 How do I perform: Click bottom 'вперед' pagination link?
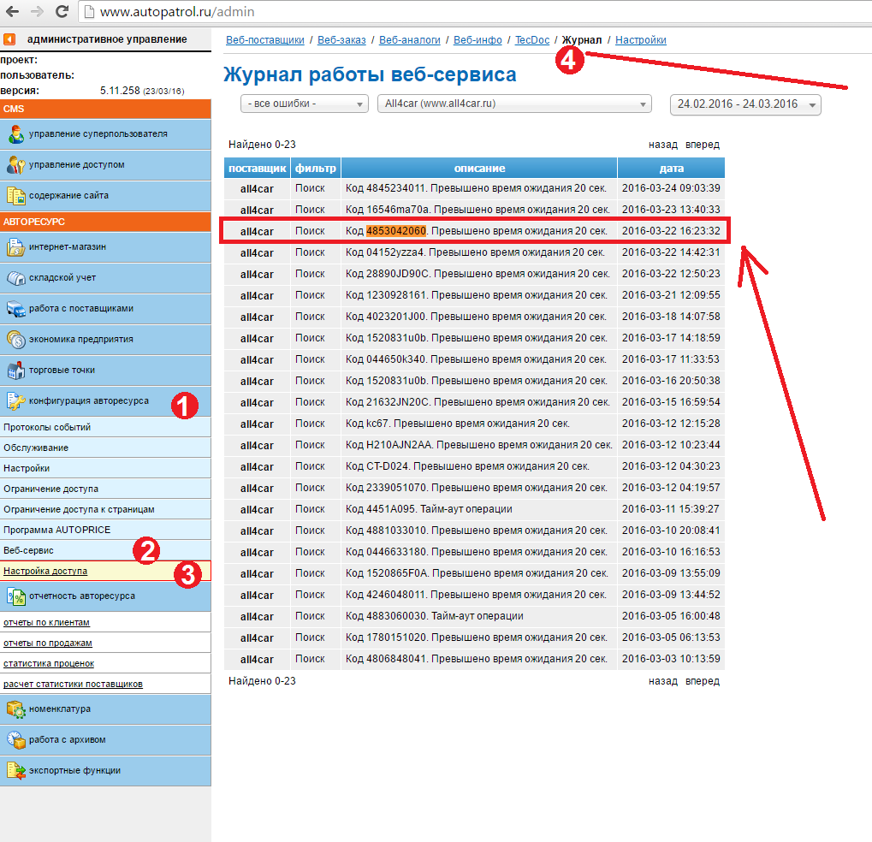703,681
